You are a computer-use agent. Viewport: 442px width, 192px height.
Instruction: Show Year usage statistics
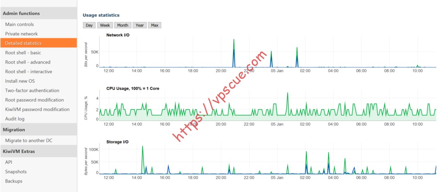coord(139,25)
